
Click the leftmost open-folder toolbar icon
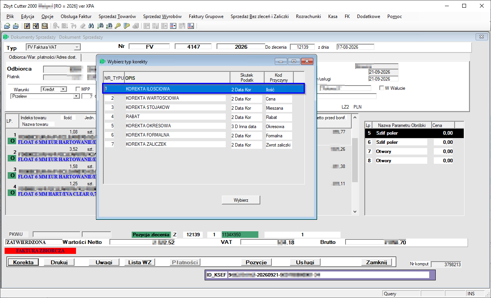7,26
